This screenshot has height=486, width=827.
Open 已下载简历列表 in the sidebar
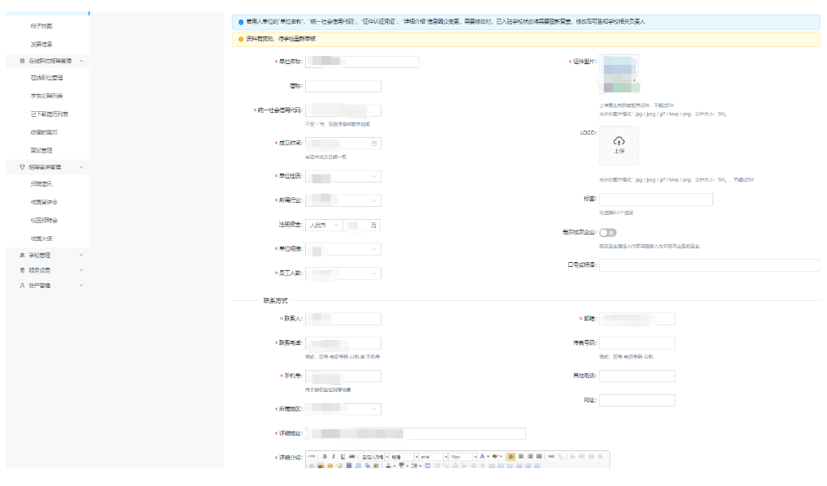[49, 114]
